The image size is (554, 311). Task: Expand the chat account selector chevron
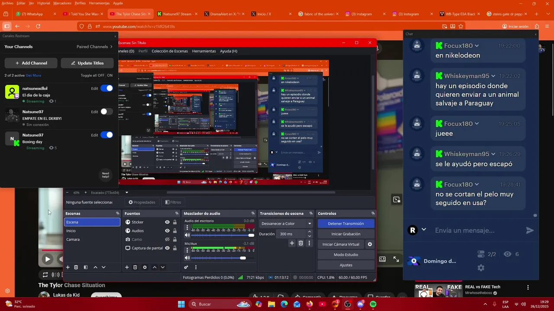424,230
